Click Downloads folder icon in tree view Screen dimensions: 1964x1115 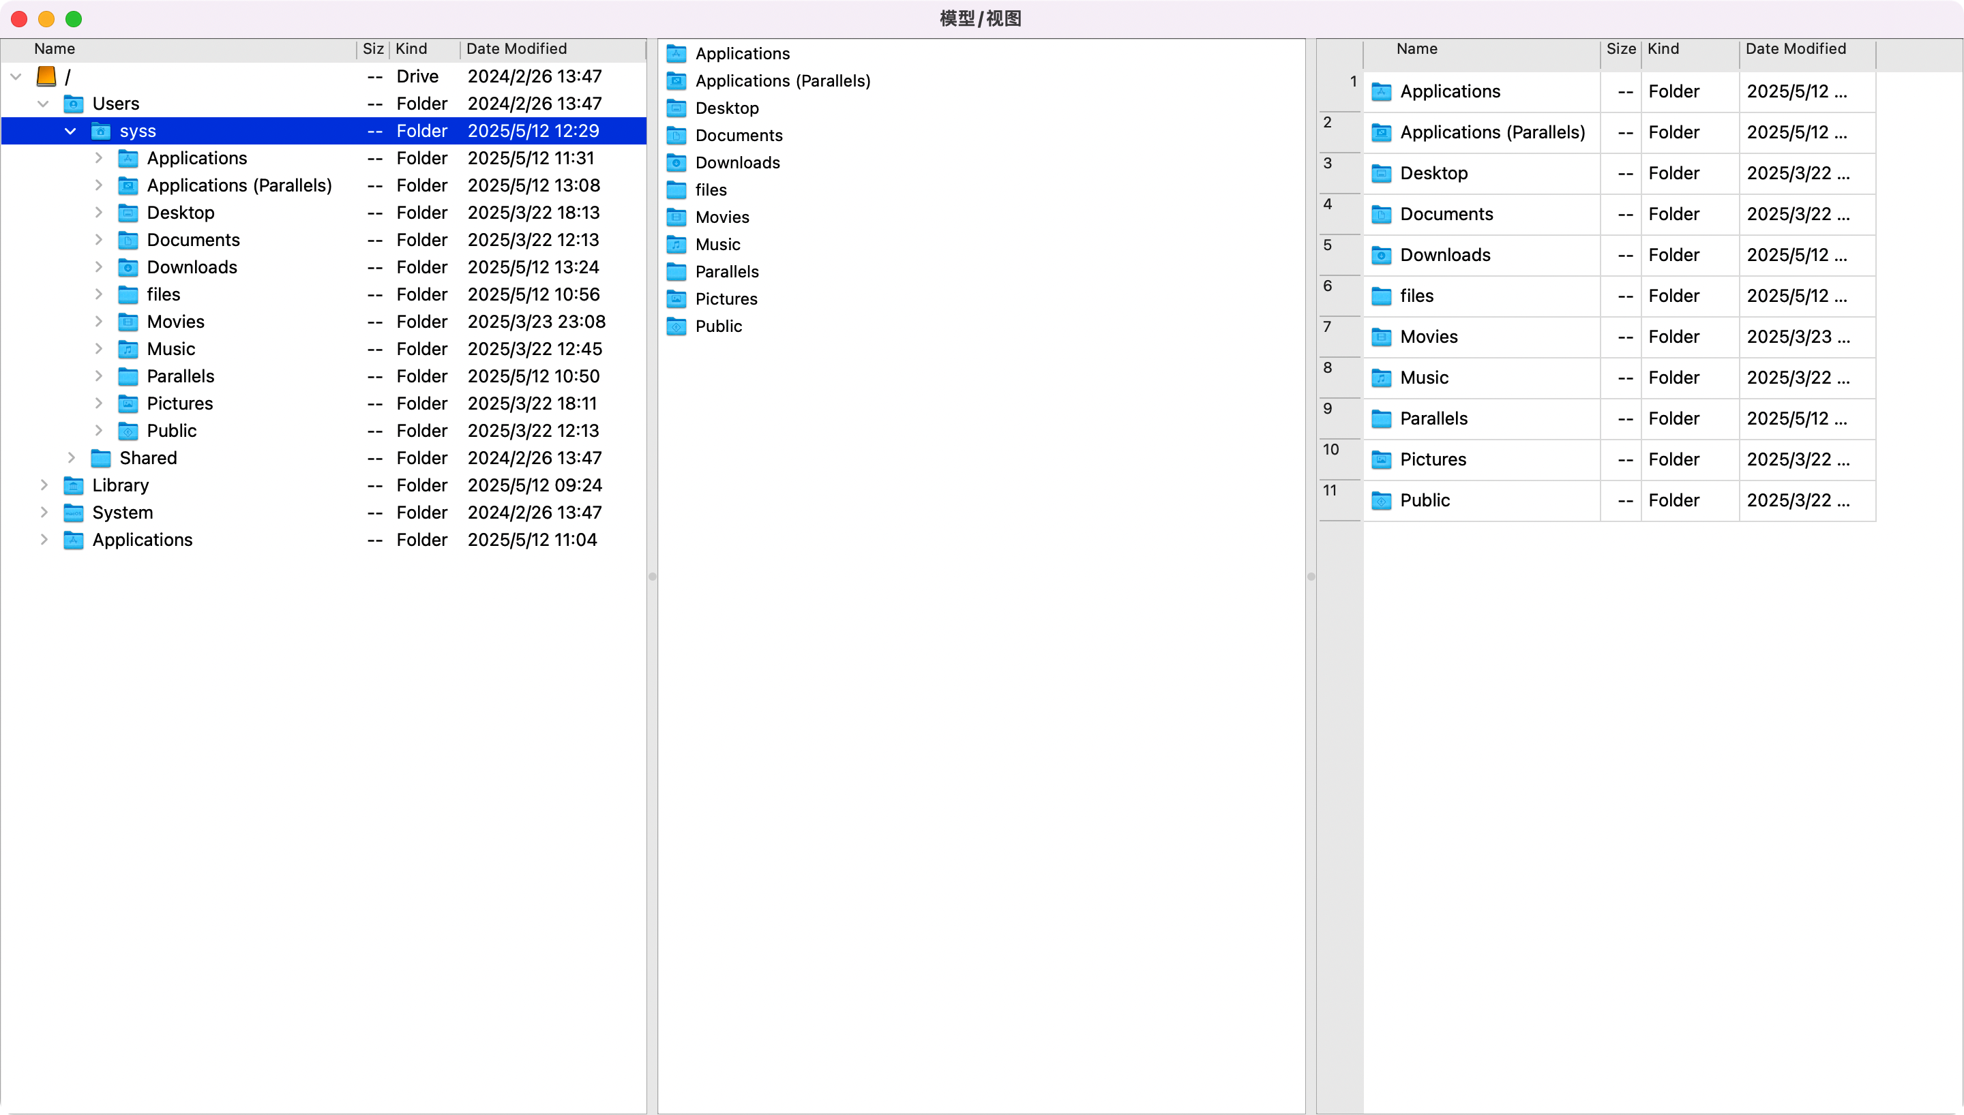(x=128, y=267)
